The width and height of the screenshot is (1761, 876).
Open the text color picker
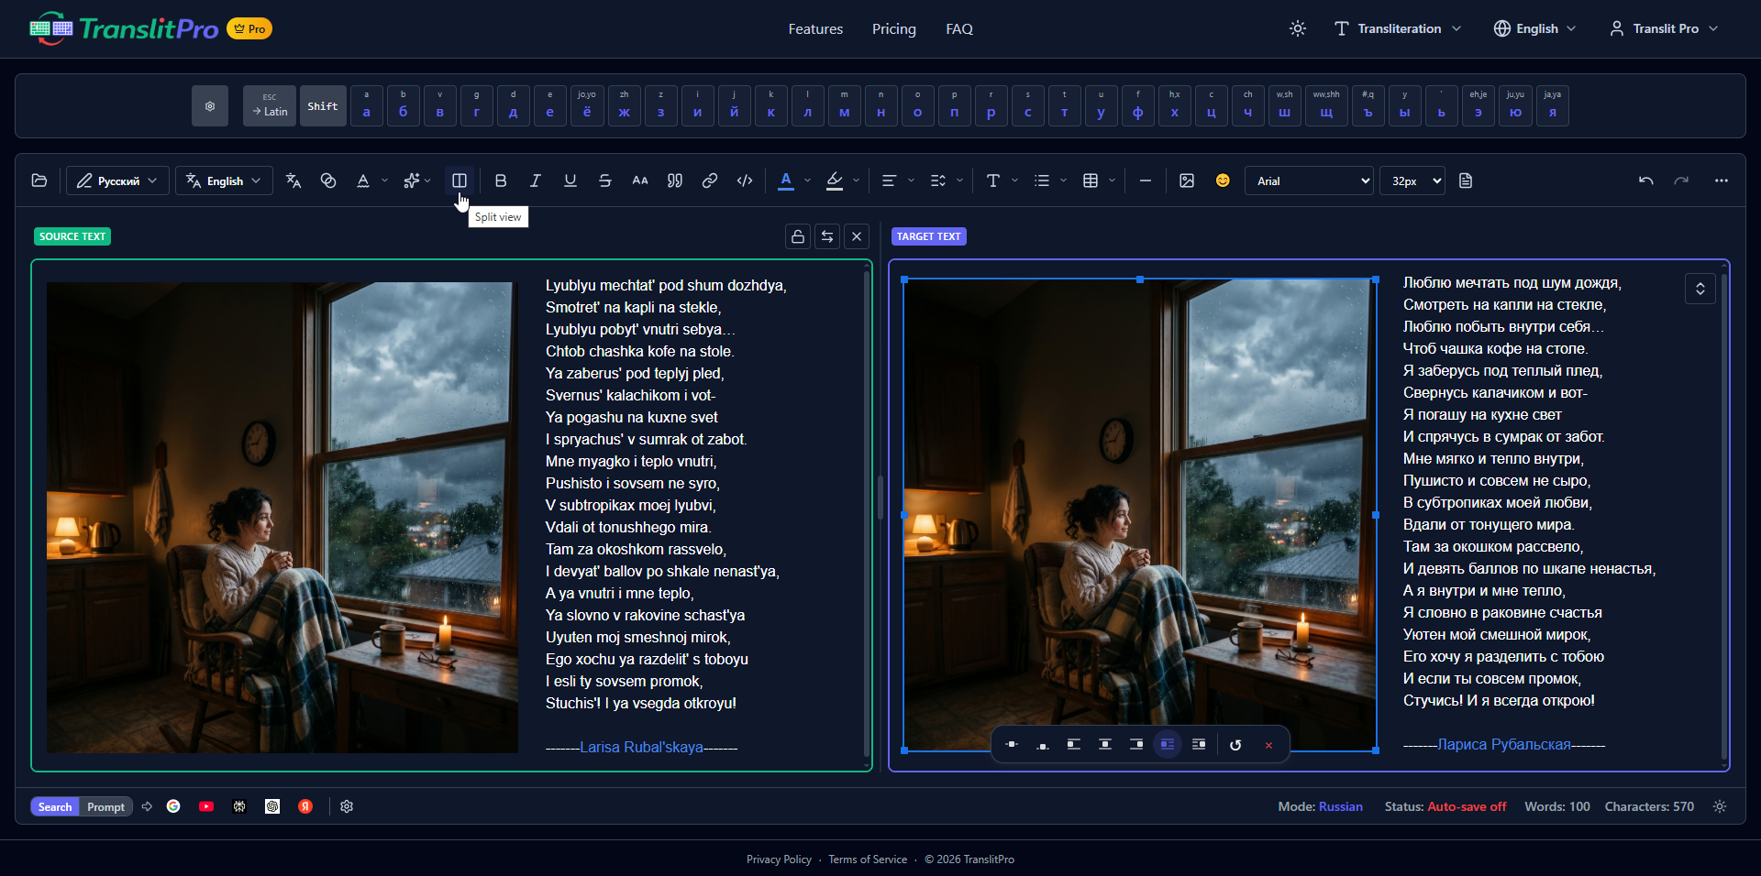pos(786,181)
